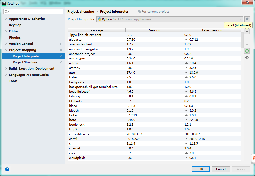Click the Python logo in the interpreter field

tap(99, 19)
